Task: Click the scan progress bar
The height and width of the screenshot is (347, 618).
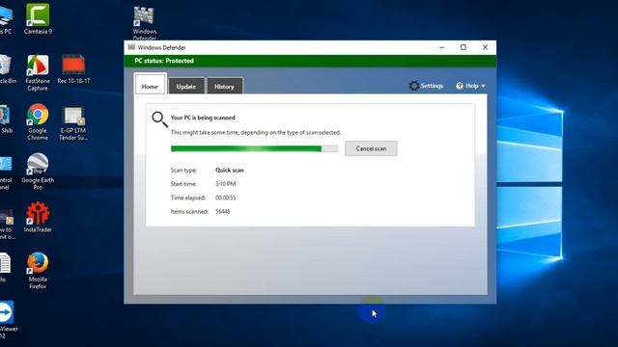Action: 254,148
